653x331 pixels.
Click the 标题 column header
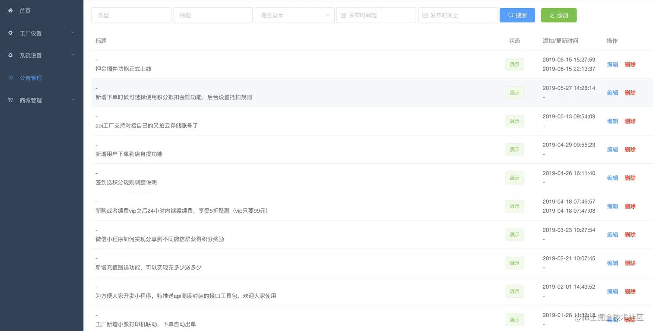point(101,41)
